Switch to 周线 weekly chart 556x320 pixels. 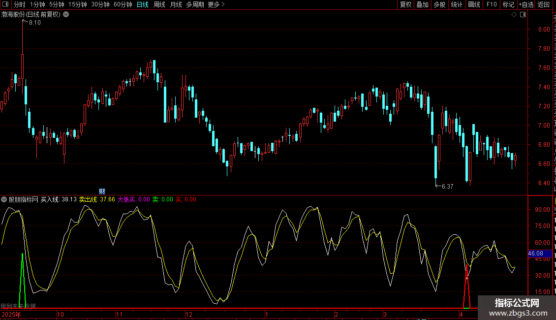[x=159, y=4]
